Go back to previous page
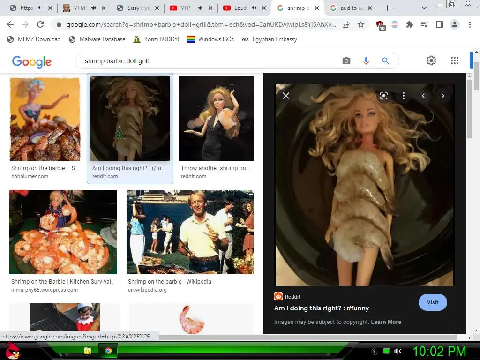480x360 pixels. pyautogui.click(x=10, y=24)
